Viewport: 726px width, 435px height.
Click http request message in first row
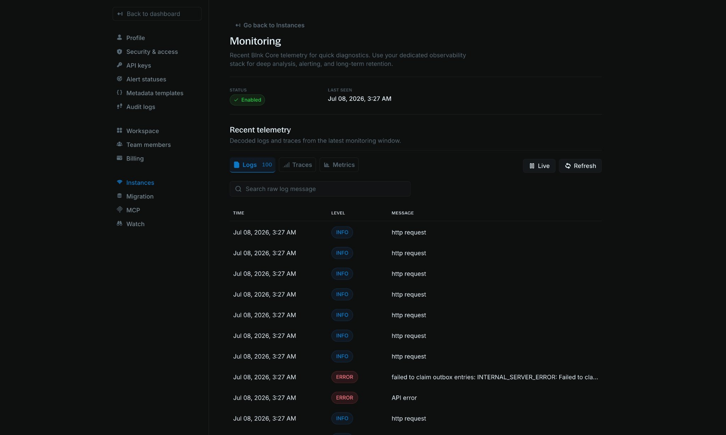(409, 233)
